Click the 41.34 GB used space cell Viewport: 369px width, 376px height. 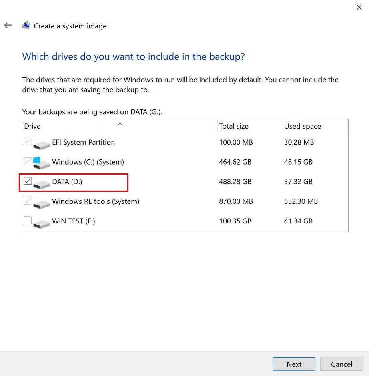(298, 221)
